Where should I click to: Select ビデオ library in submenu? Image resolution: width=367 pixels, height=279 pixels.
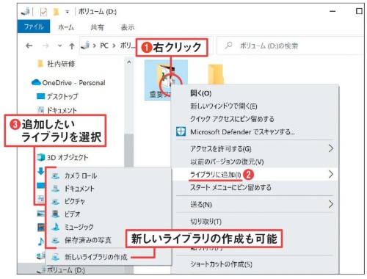72,214
